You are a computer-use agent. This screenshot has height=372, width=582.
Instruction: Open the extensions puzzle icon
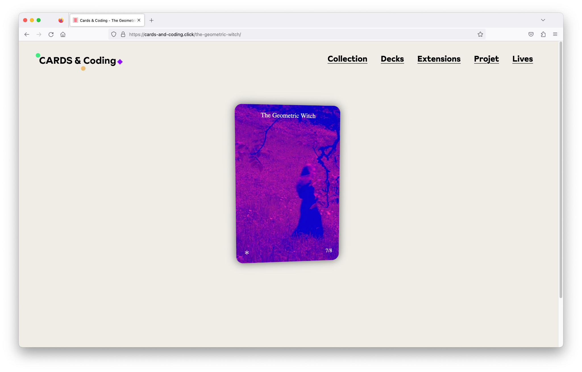(x=543, y=34)
